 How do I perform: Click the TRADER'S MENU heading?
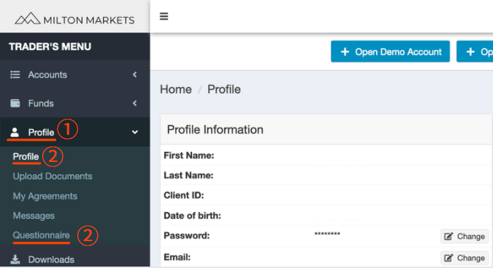click(x=50, y=47)
